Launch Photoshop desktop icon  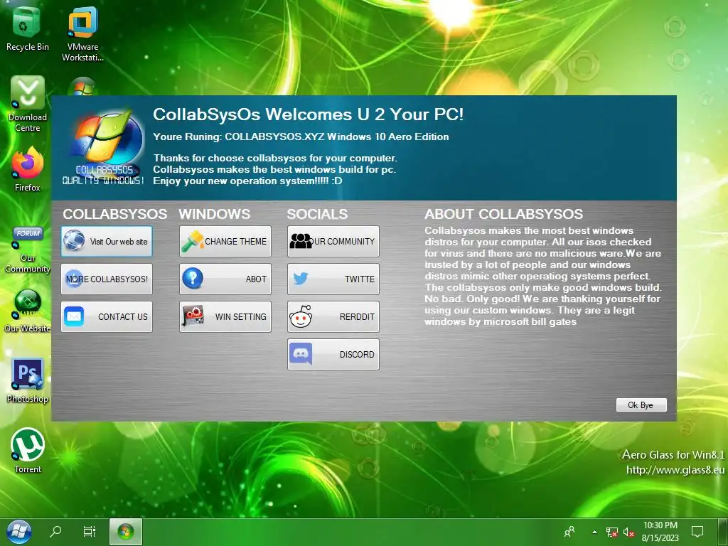click(28, 380)
